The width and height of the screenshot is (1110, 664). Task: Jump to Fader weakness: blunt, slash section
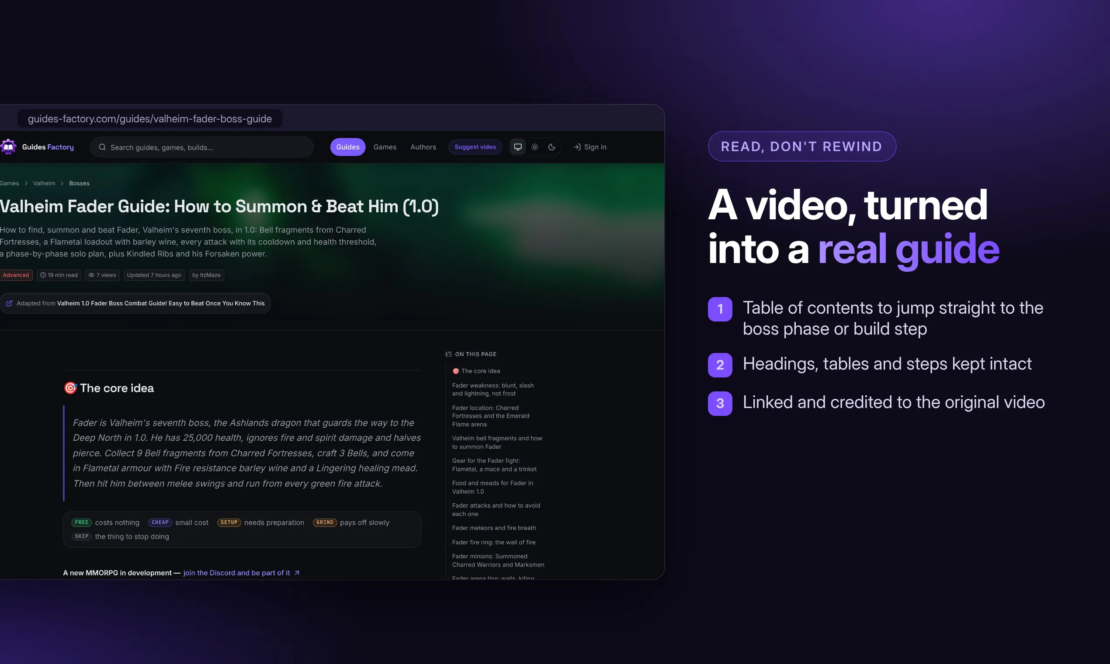pyautogui.click(x=493, y=389)
